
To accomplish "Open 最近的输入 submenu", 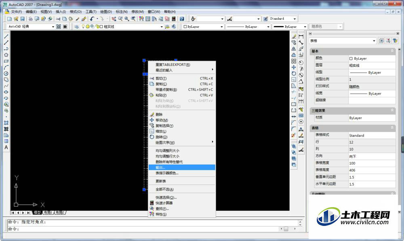I will [x=182, y=70].
